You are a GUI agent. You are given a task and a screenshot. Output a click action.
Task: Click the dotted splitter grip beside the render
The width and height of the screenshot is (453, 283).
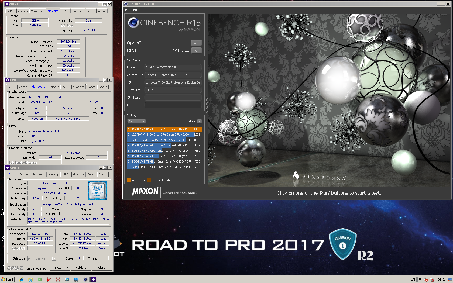tap(207, 105)
